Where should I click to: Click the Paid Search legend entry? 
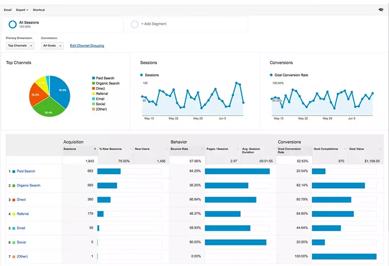(105, 78)
